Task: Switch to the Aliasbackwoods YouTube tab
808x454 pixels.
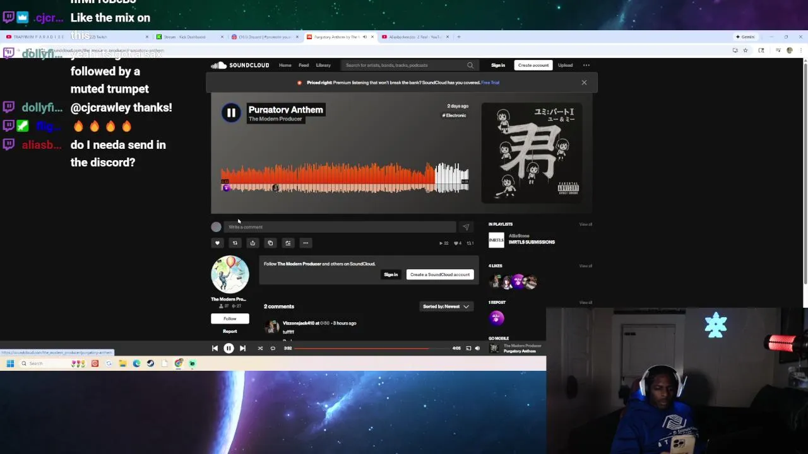Action: click(415, 37)
